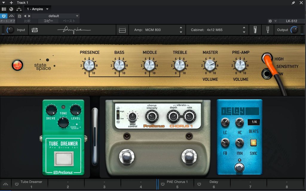Click the microphone edit icon
The height and width of the screenshot is (191, 306).
[255, 30]
